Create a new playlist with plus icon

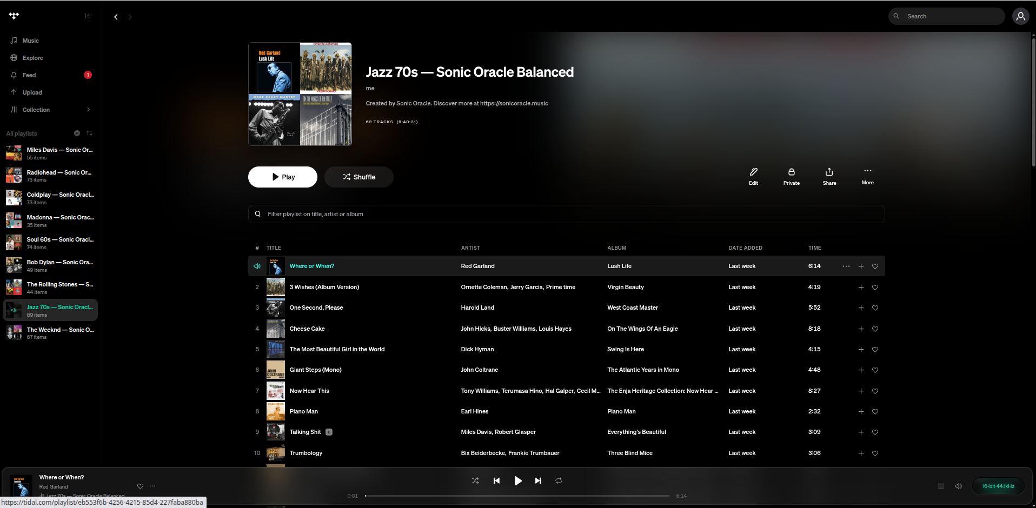pyautogui.click(x=77, y=133)
